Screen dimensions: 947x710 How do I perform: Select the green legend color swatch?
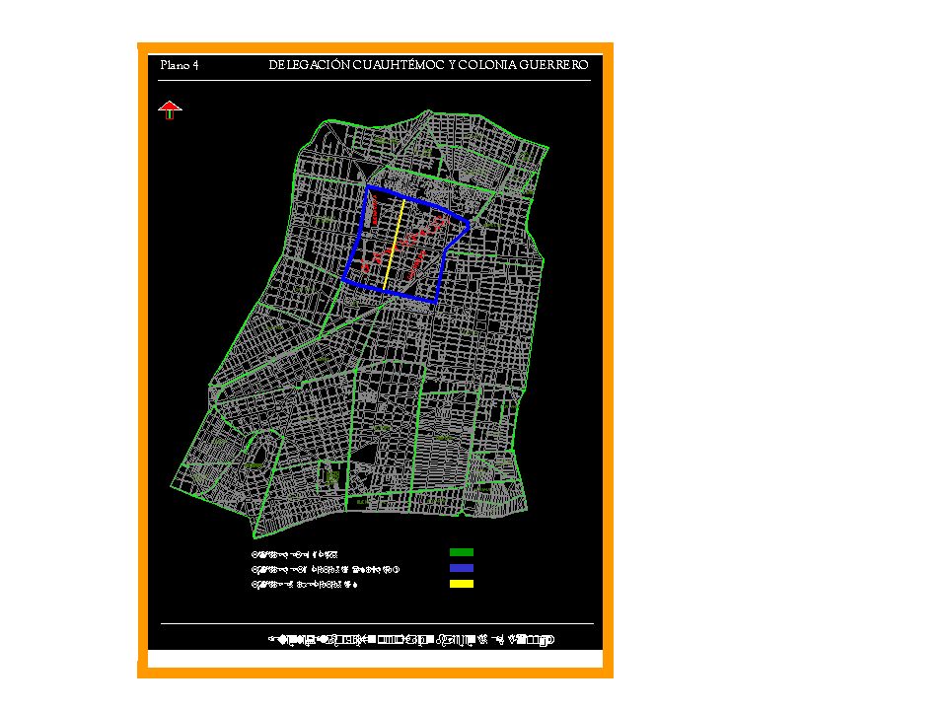click(462, 552)
